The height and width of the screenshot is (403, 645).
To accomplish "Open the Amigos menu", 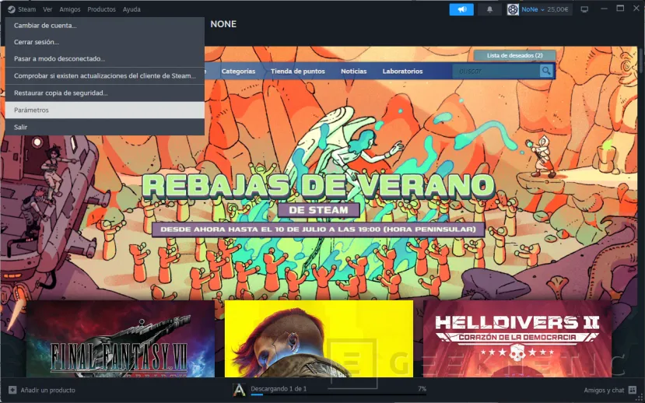I will pyautogui.click(x=70, y=9).
